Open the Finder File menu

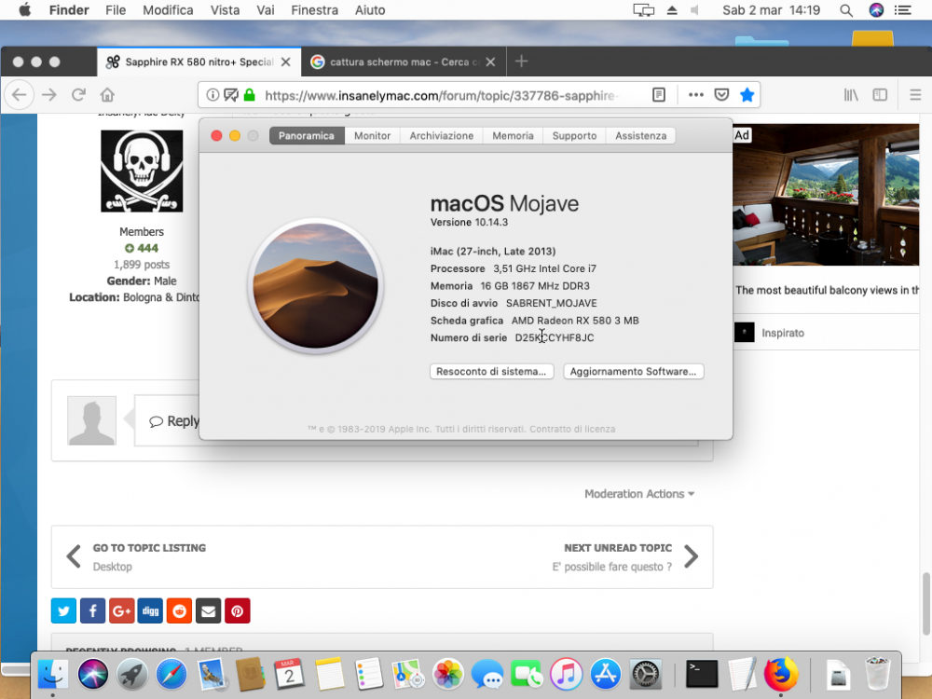(x=116, y=10)
